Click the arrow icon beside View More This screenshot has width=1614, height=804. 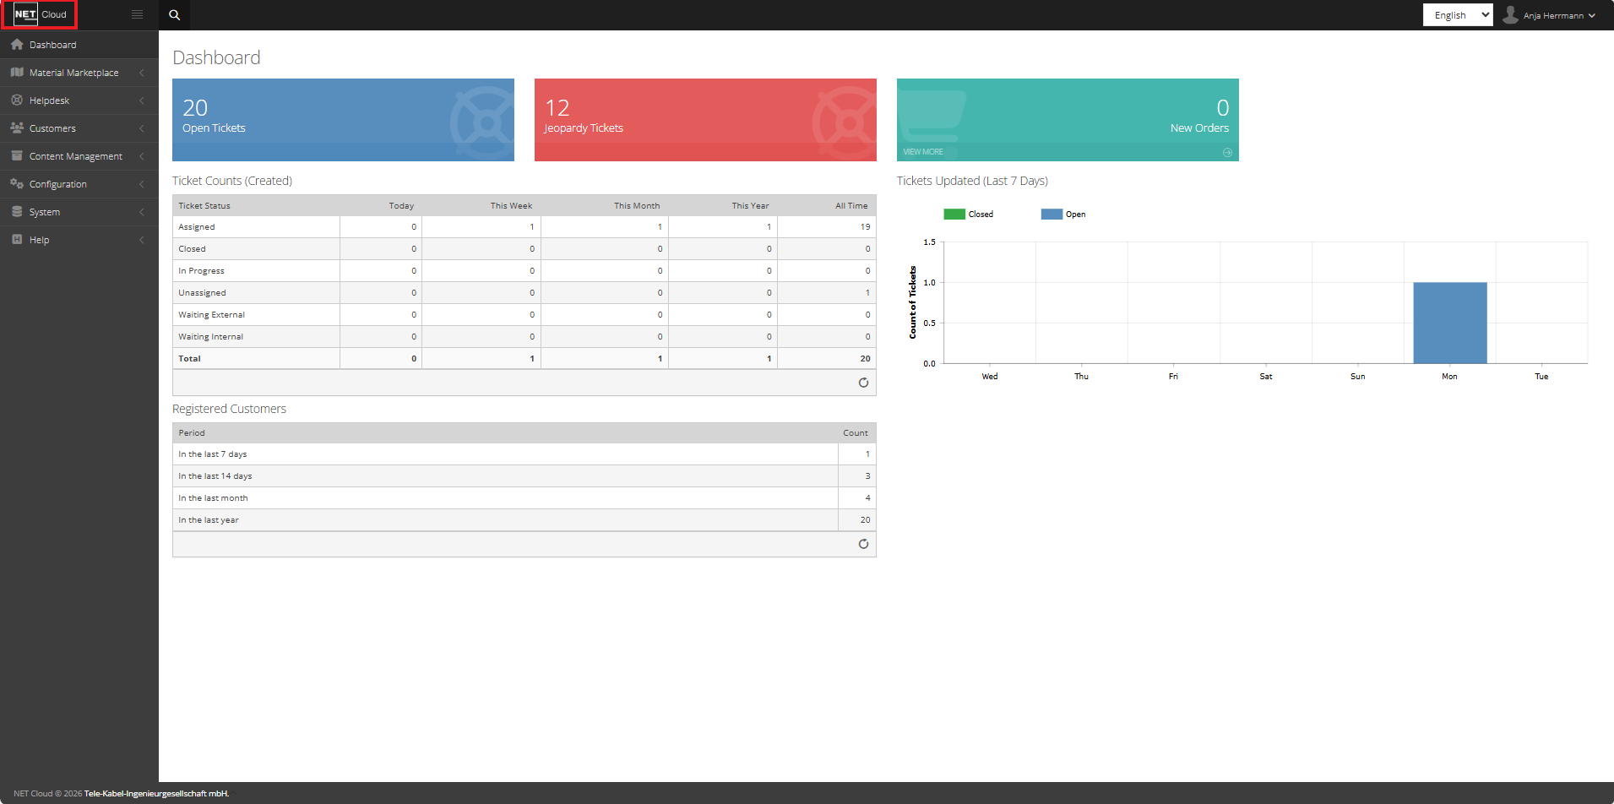(x=1227, y=152)
